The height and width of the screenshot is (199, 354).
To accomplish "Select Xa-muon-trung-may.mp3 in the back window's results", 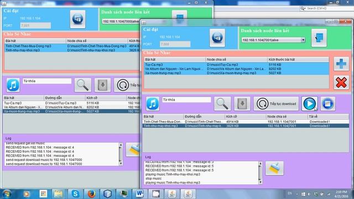I will [71, 112].
